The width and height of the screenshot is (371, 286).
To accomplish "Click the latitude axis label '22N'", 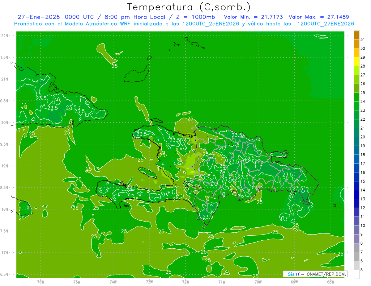I will tap(5, 36).
